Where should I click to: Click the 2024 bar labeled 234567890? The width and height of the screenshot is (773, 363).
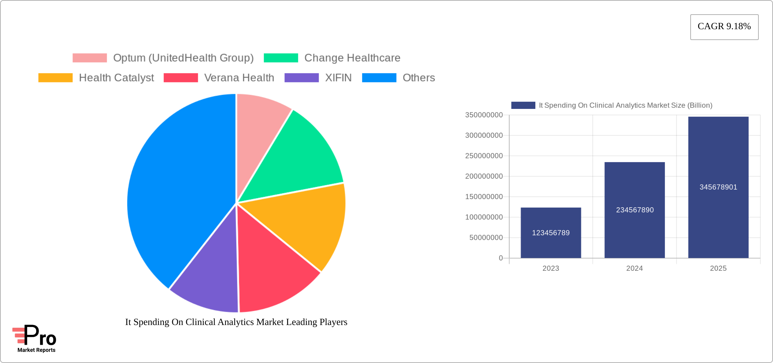click(634, 210)
